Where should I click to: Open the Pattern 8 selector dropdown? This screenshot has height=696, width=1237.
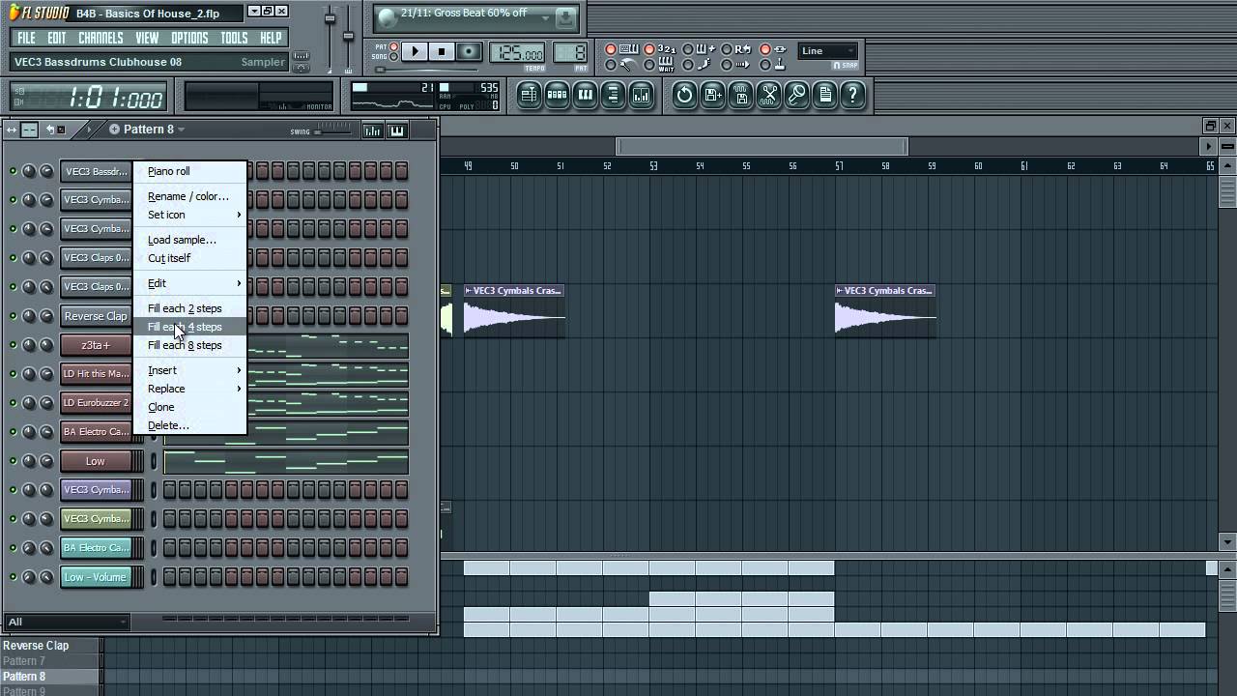pyautogui.click(x=181, y=130)
